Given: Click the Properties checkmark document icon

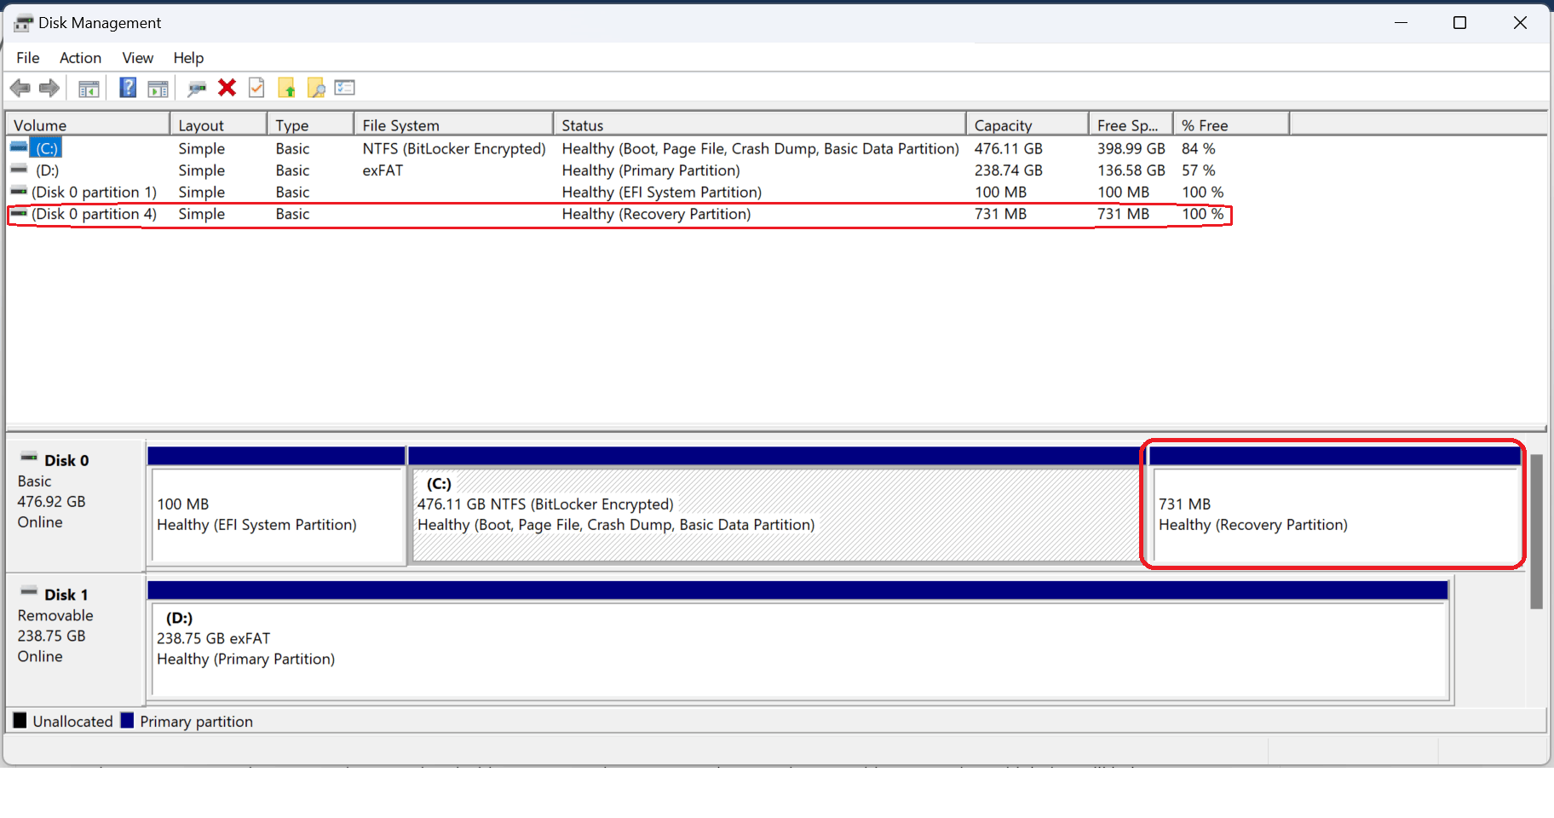Looking at the screenshot, I should (x=256, y=87).
